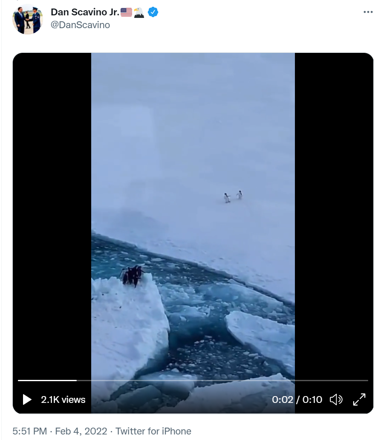Click the played portion of progress bar
Image resolution: width=381 pixels, height=440 pixels.
click(x=47, y=380)
